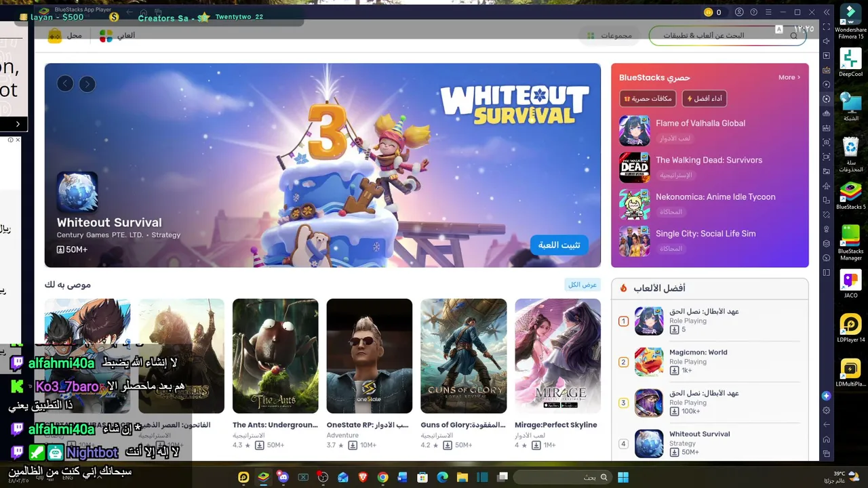Open the BlueStacks help question-mark icon
Screen dimensions: 868x488
[754, 12]
